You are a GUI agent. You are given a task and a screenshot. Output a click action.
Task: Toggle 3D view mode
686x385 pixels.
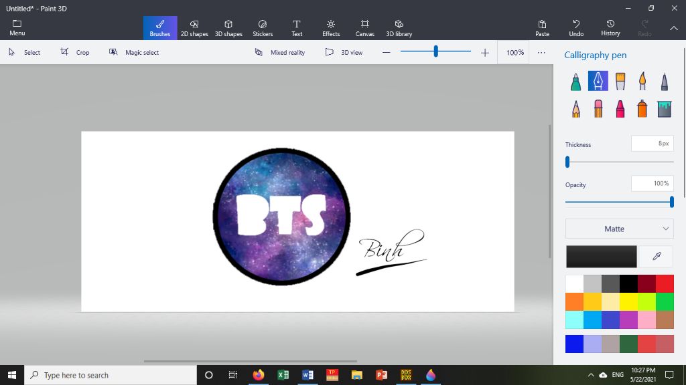[344, 52]
